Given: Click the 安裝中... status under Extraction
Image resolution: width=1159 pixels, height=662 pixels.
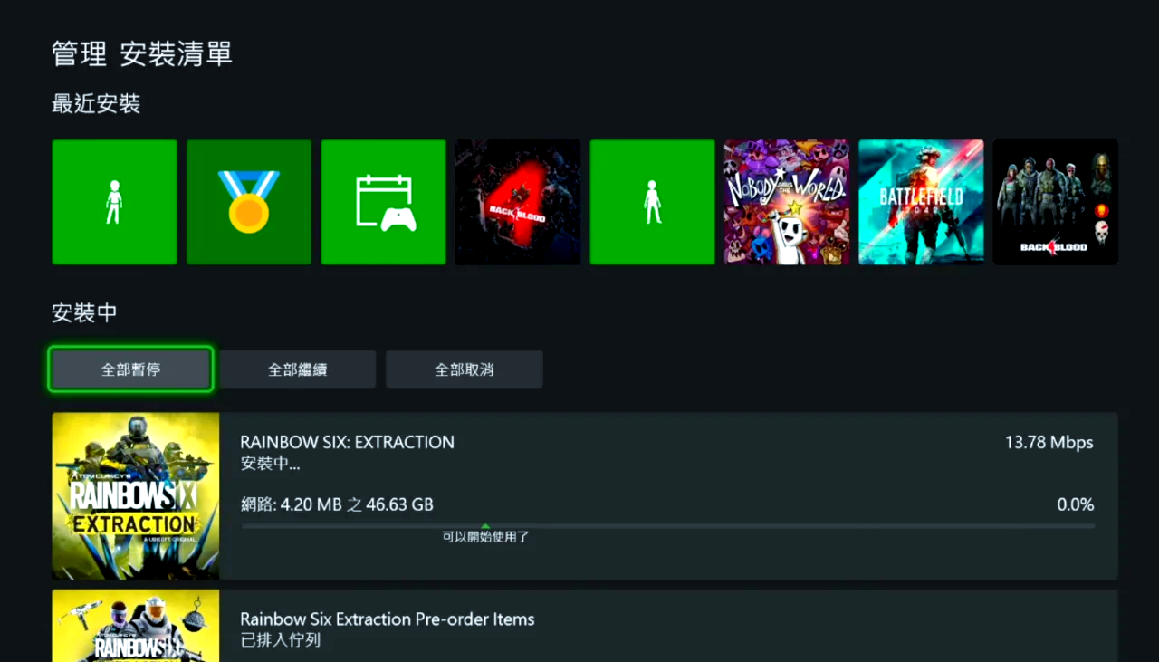Looking at the screenshot, I should (x=270, y=464).
